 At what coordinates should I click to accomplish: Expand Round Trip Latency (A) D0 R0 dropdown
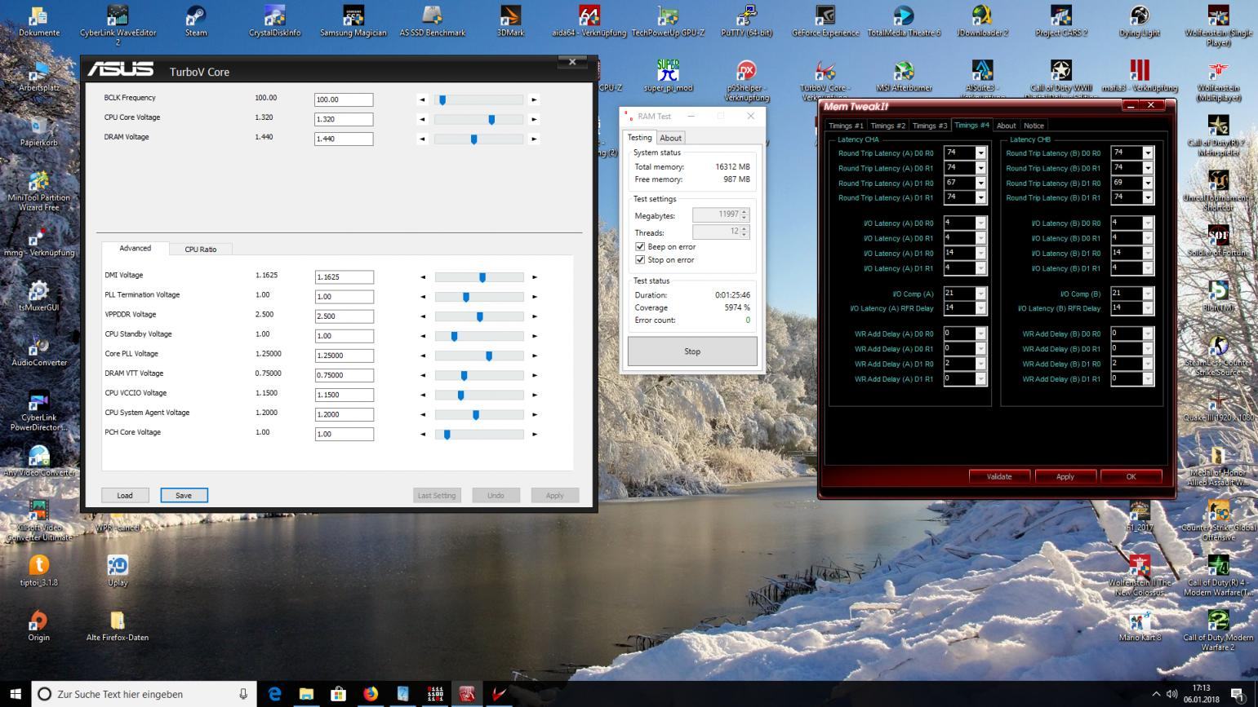coord(980,153)
